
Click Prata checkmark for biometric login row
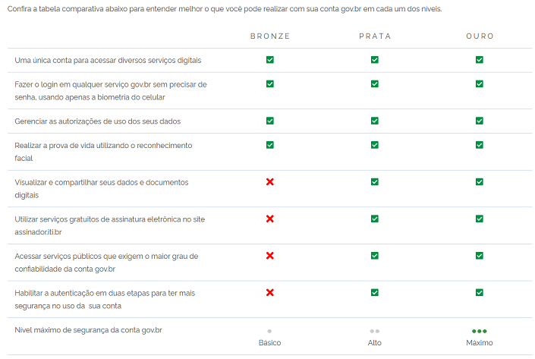tap(375, 84)
